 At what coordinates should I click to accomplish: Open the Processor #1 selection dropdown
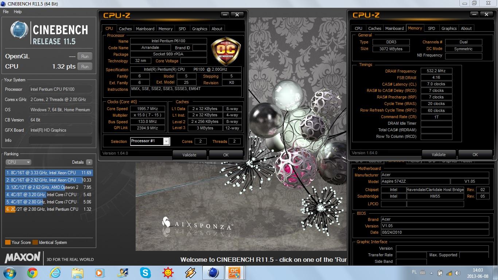(166, 141)
